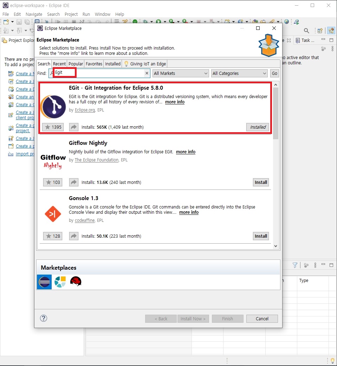Install the Gonsole 1.3 plugin
337x366 pixels.
point(261,236)
